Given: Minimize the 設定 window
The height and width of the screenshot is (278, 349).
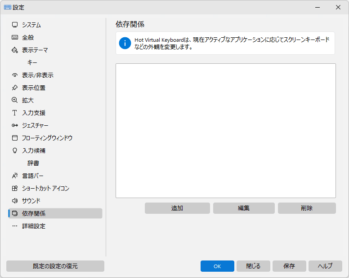Looking at the screenshot, I should pos(318,7).
